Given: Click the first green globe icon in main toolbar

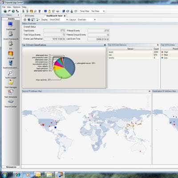Looking at the screenshot, I should [x=5, y=11].
